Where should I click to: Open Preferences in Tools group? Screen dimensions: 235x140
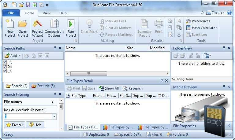click(x=198, y=21)
